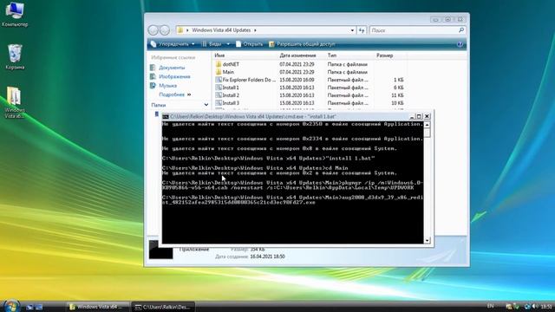
Task: Minimize the cmd window
Action: click(x=412, y=116)
